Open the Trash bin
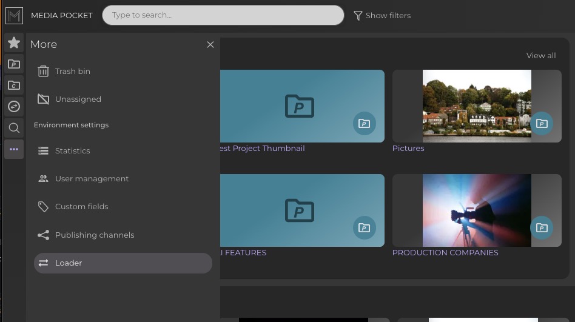This screenshot has width=575, height=322. pos(72,72)
